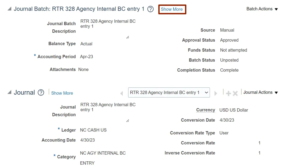Collapse the Journal section triangle
Viewport: 288px width, 168px height.
(x=10, y=92)
